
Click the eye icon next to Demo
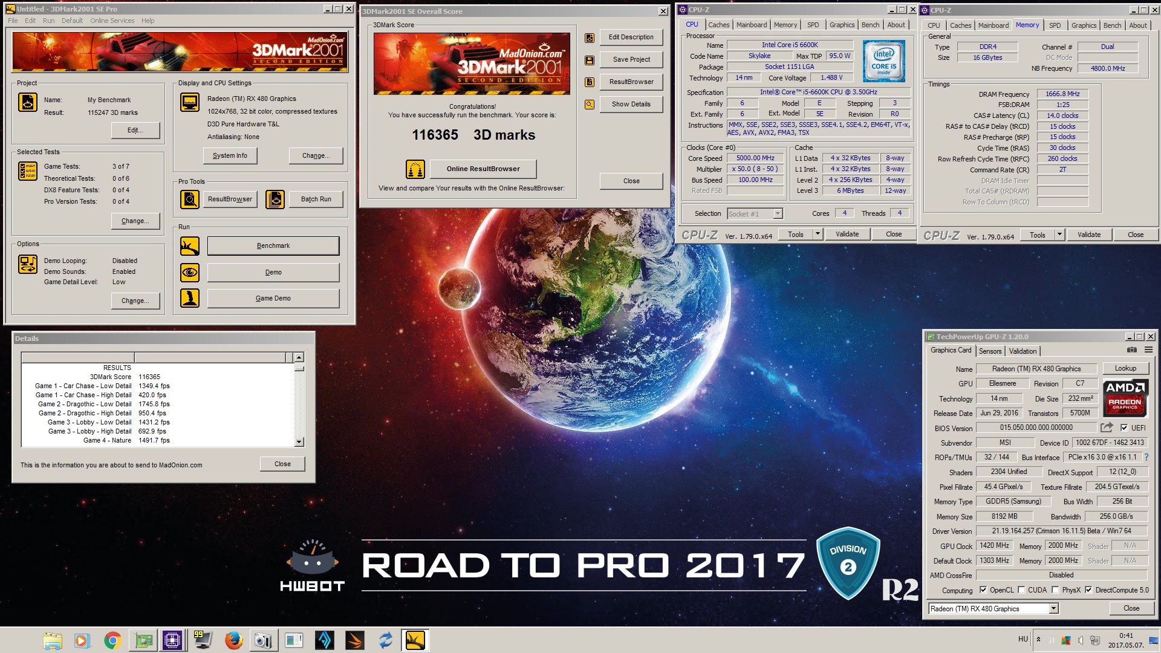190,273
